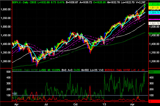Screen dimensions: 160x106
Task: Click 1,350.00 on the right price axis
Action: [154, 53]
